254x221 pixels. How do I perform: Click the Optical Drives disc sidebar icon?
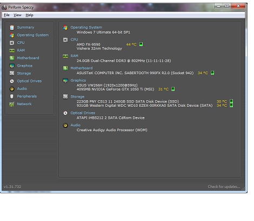(x=12, y=81)
